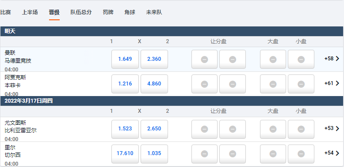Image resolution: width=344 pixels, height=167 pixels.
Task: Switch to the 角球 tab
Action: 130,12
